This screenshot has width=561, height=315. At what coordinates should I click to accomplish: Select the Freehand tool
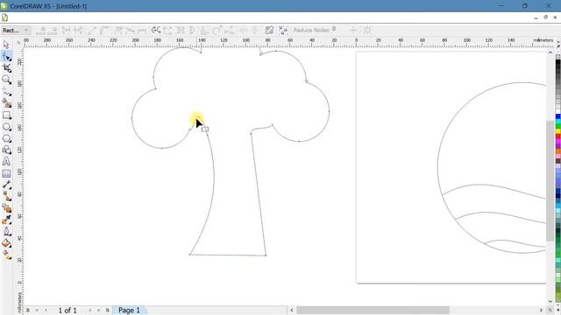pyautogui.click(x=6, y=92)
